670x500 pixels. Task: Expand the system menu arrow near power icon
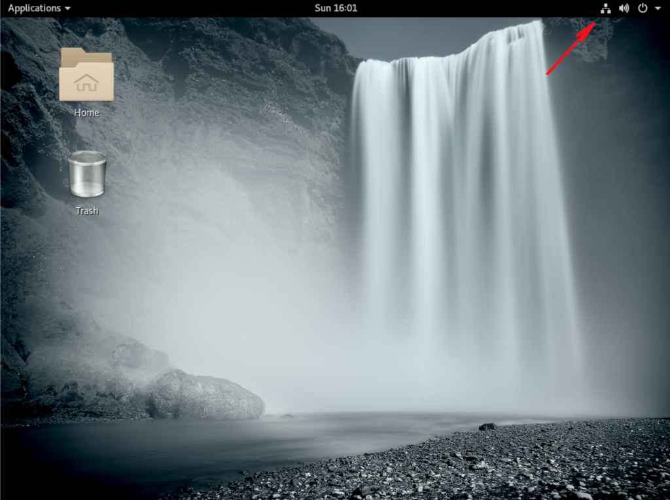pos(658,8)
